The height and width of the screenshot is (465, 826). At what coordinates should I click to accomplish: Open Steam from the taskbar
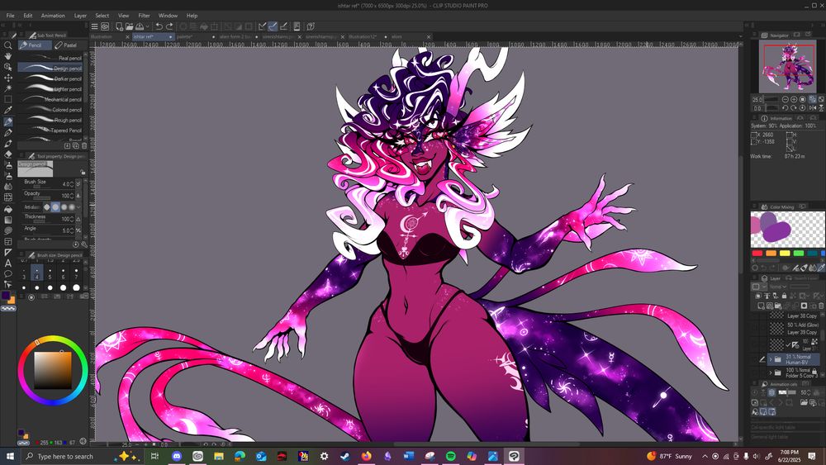pyautogui.click(x=345, y=456)
